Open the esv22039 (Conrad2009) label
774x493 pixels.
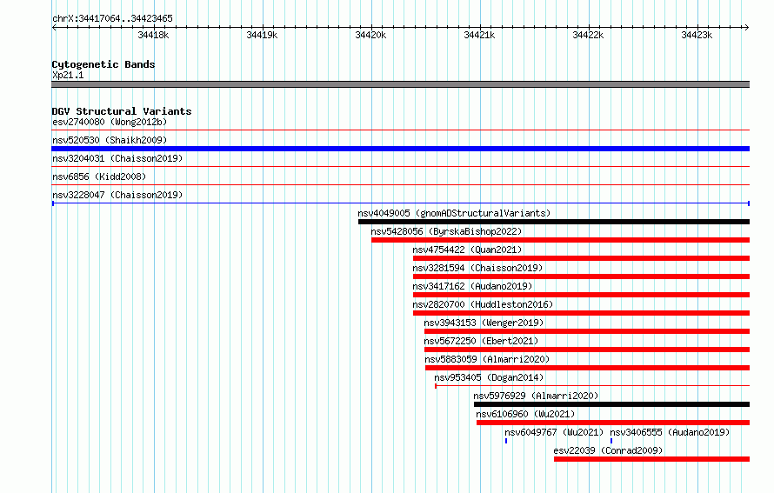[608, 450]
